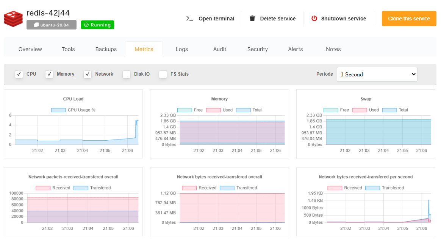The width and height of the screenshot is (441, 242).
Task: Uncheck the CPU metrics checkbox
Action: coord(19,74)
